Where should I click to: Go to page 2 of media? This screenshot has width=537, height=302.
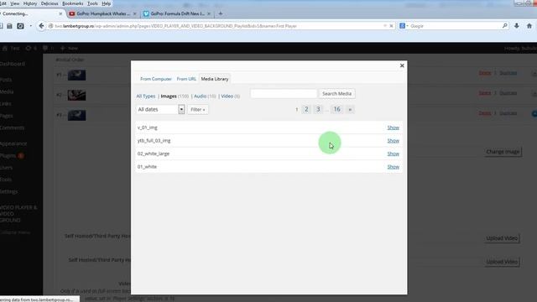(x=306, y=109)
